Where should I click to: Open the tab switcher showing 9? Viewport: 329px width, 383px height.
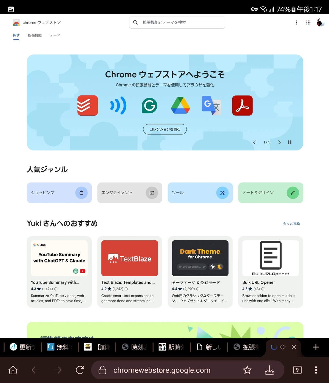[x=297, y=370]
